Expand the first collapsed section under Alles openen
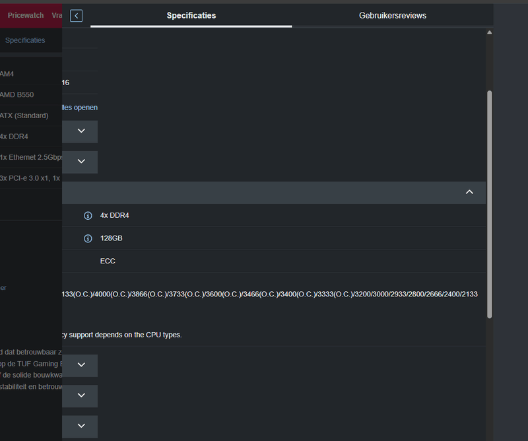This screenshot has height=441, width=528. point(81,131)
